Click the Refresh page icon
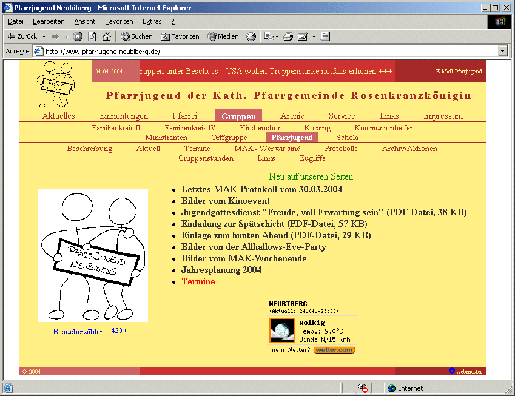The image size is (515, 396). point(92,36)
